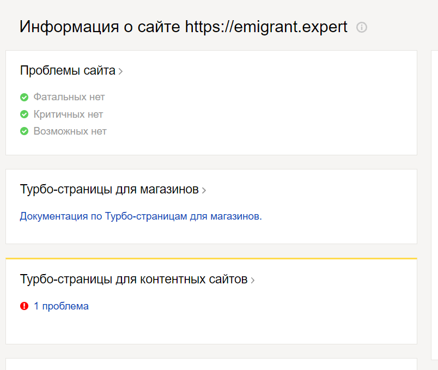The height and width of the screenshot is (370, 438).
Task: Open the "1 проблема" link
Action: [61, 306]
